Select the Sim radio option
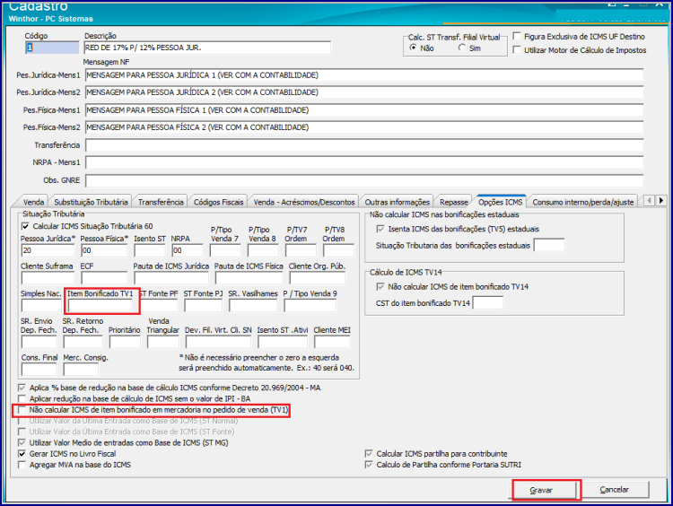Viewport: 673px width, 506px height. point(462,48)
